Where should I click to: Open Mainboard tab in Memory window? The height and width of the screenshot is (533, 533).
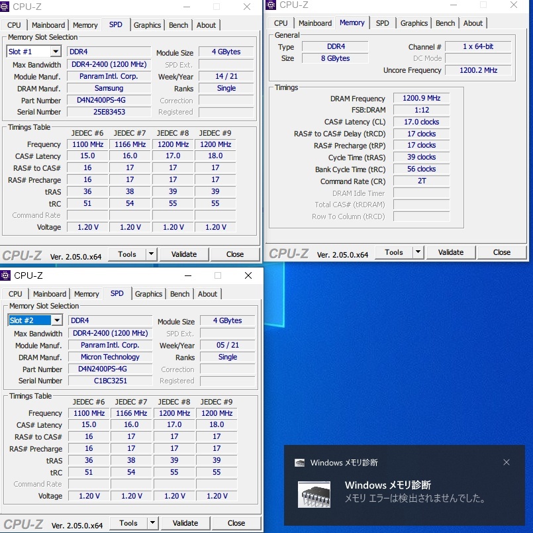315,23
